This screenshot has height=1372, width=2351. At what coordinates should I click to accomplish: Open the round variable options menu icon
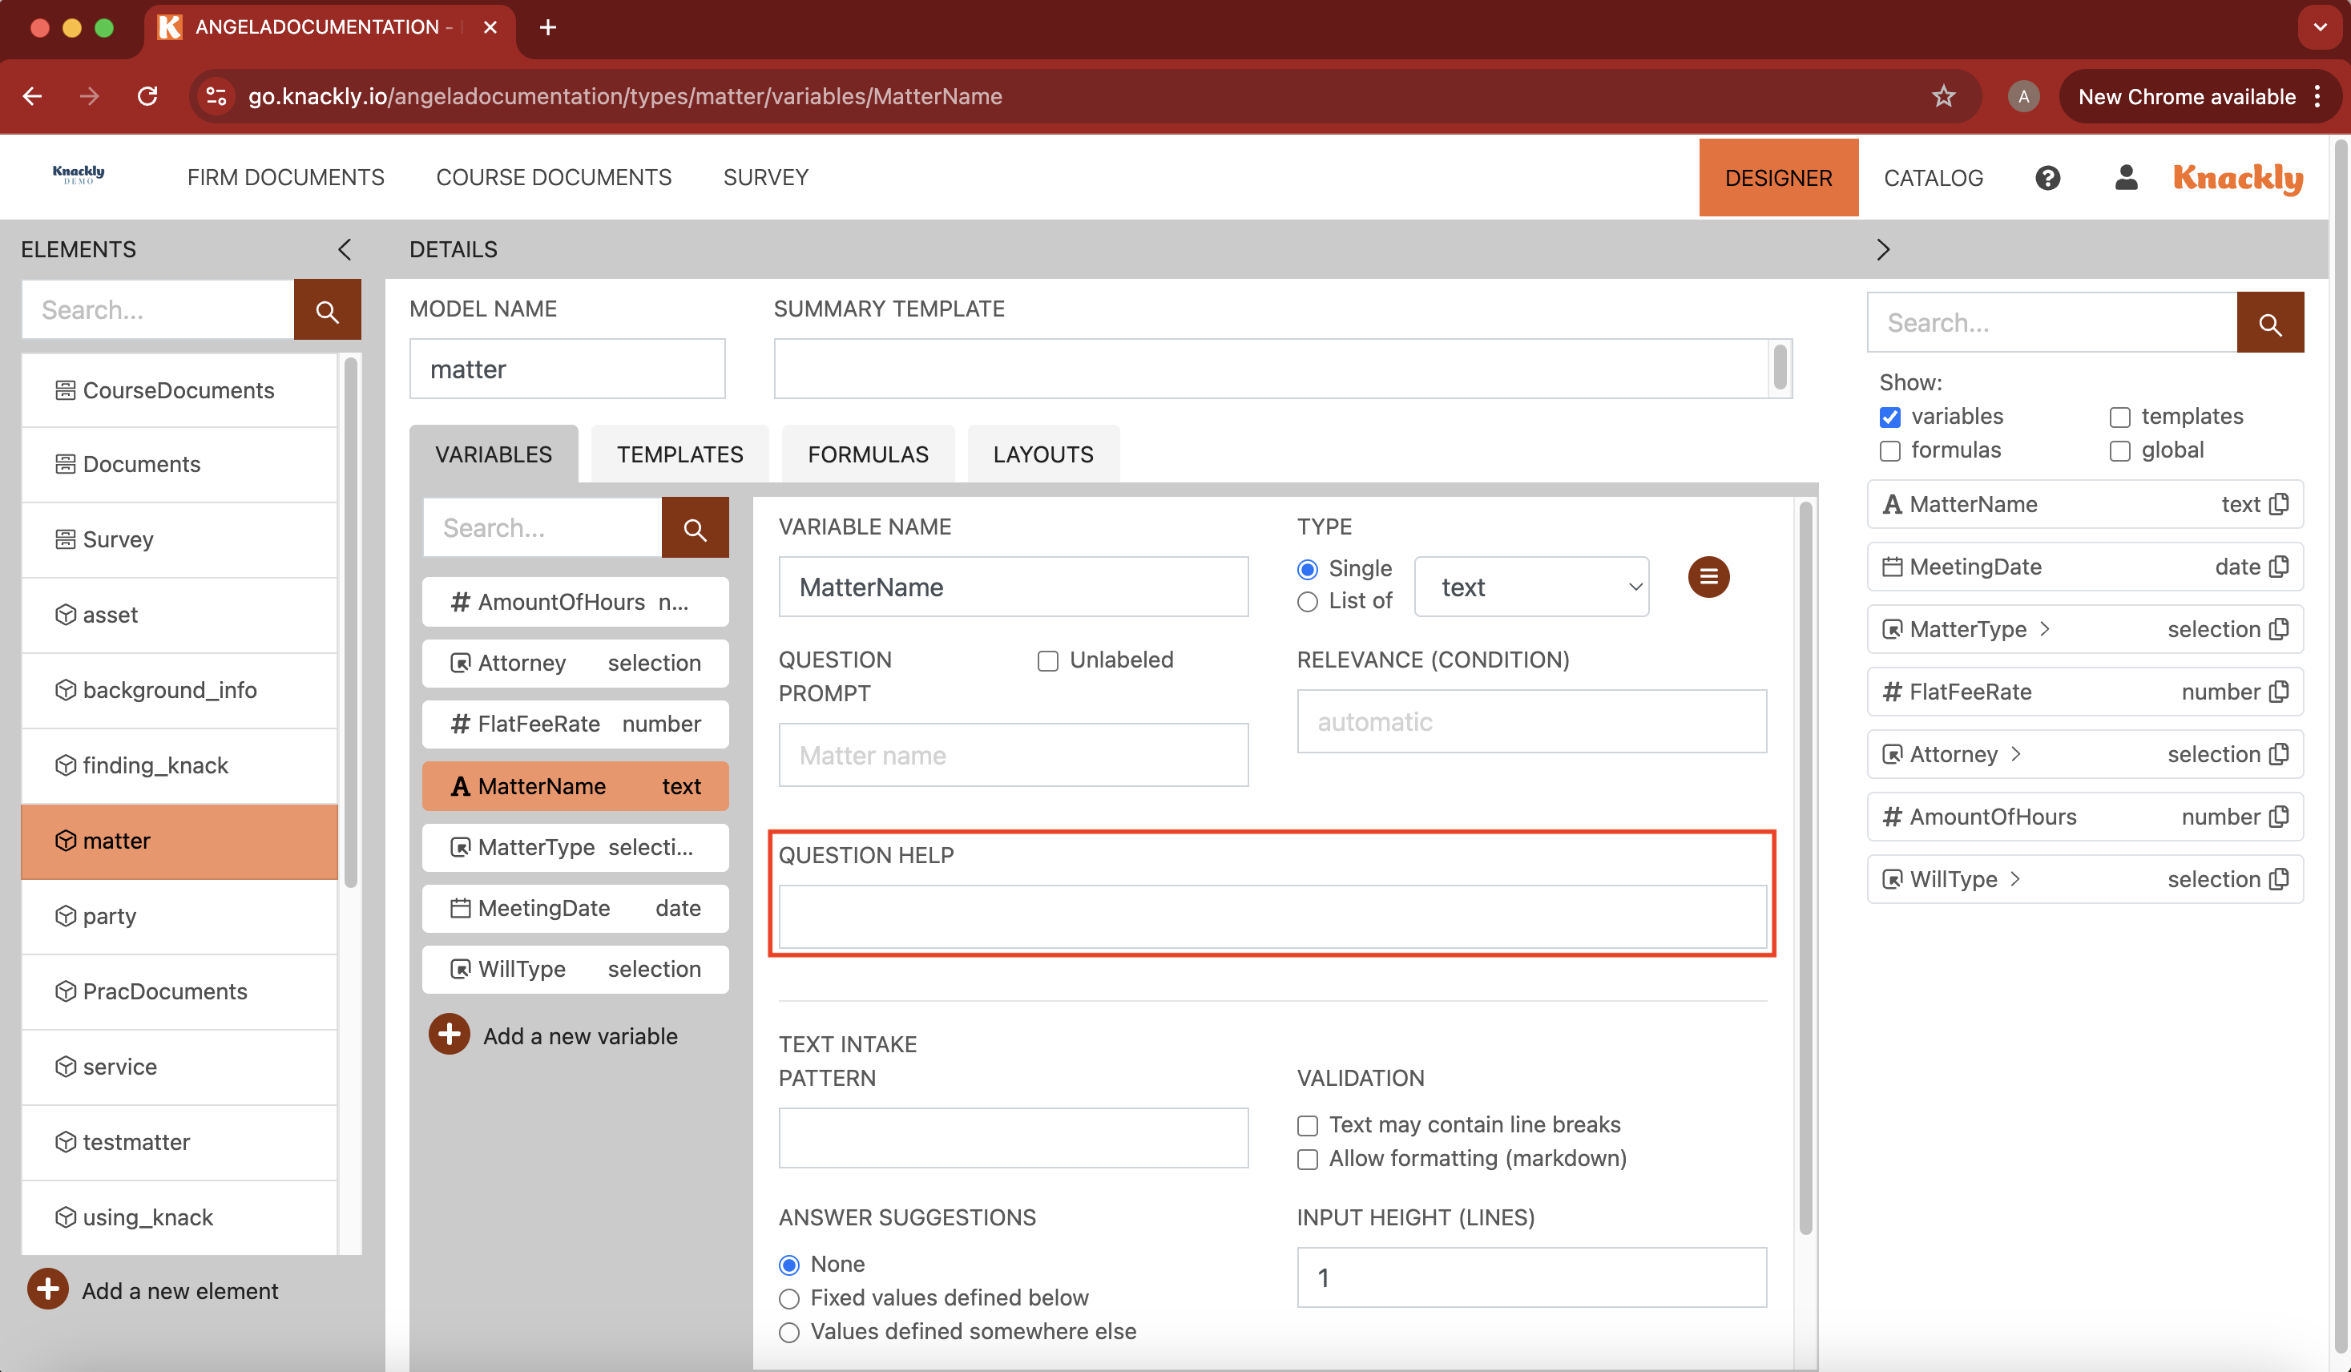pyautogui.click(x=1708, y=577)
